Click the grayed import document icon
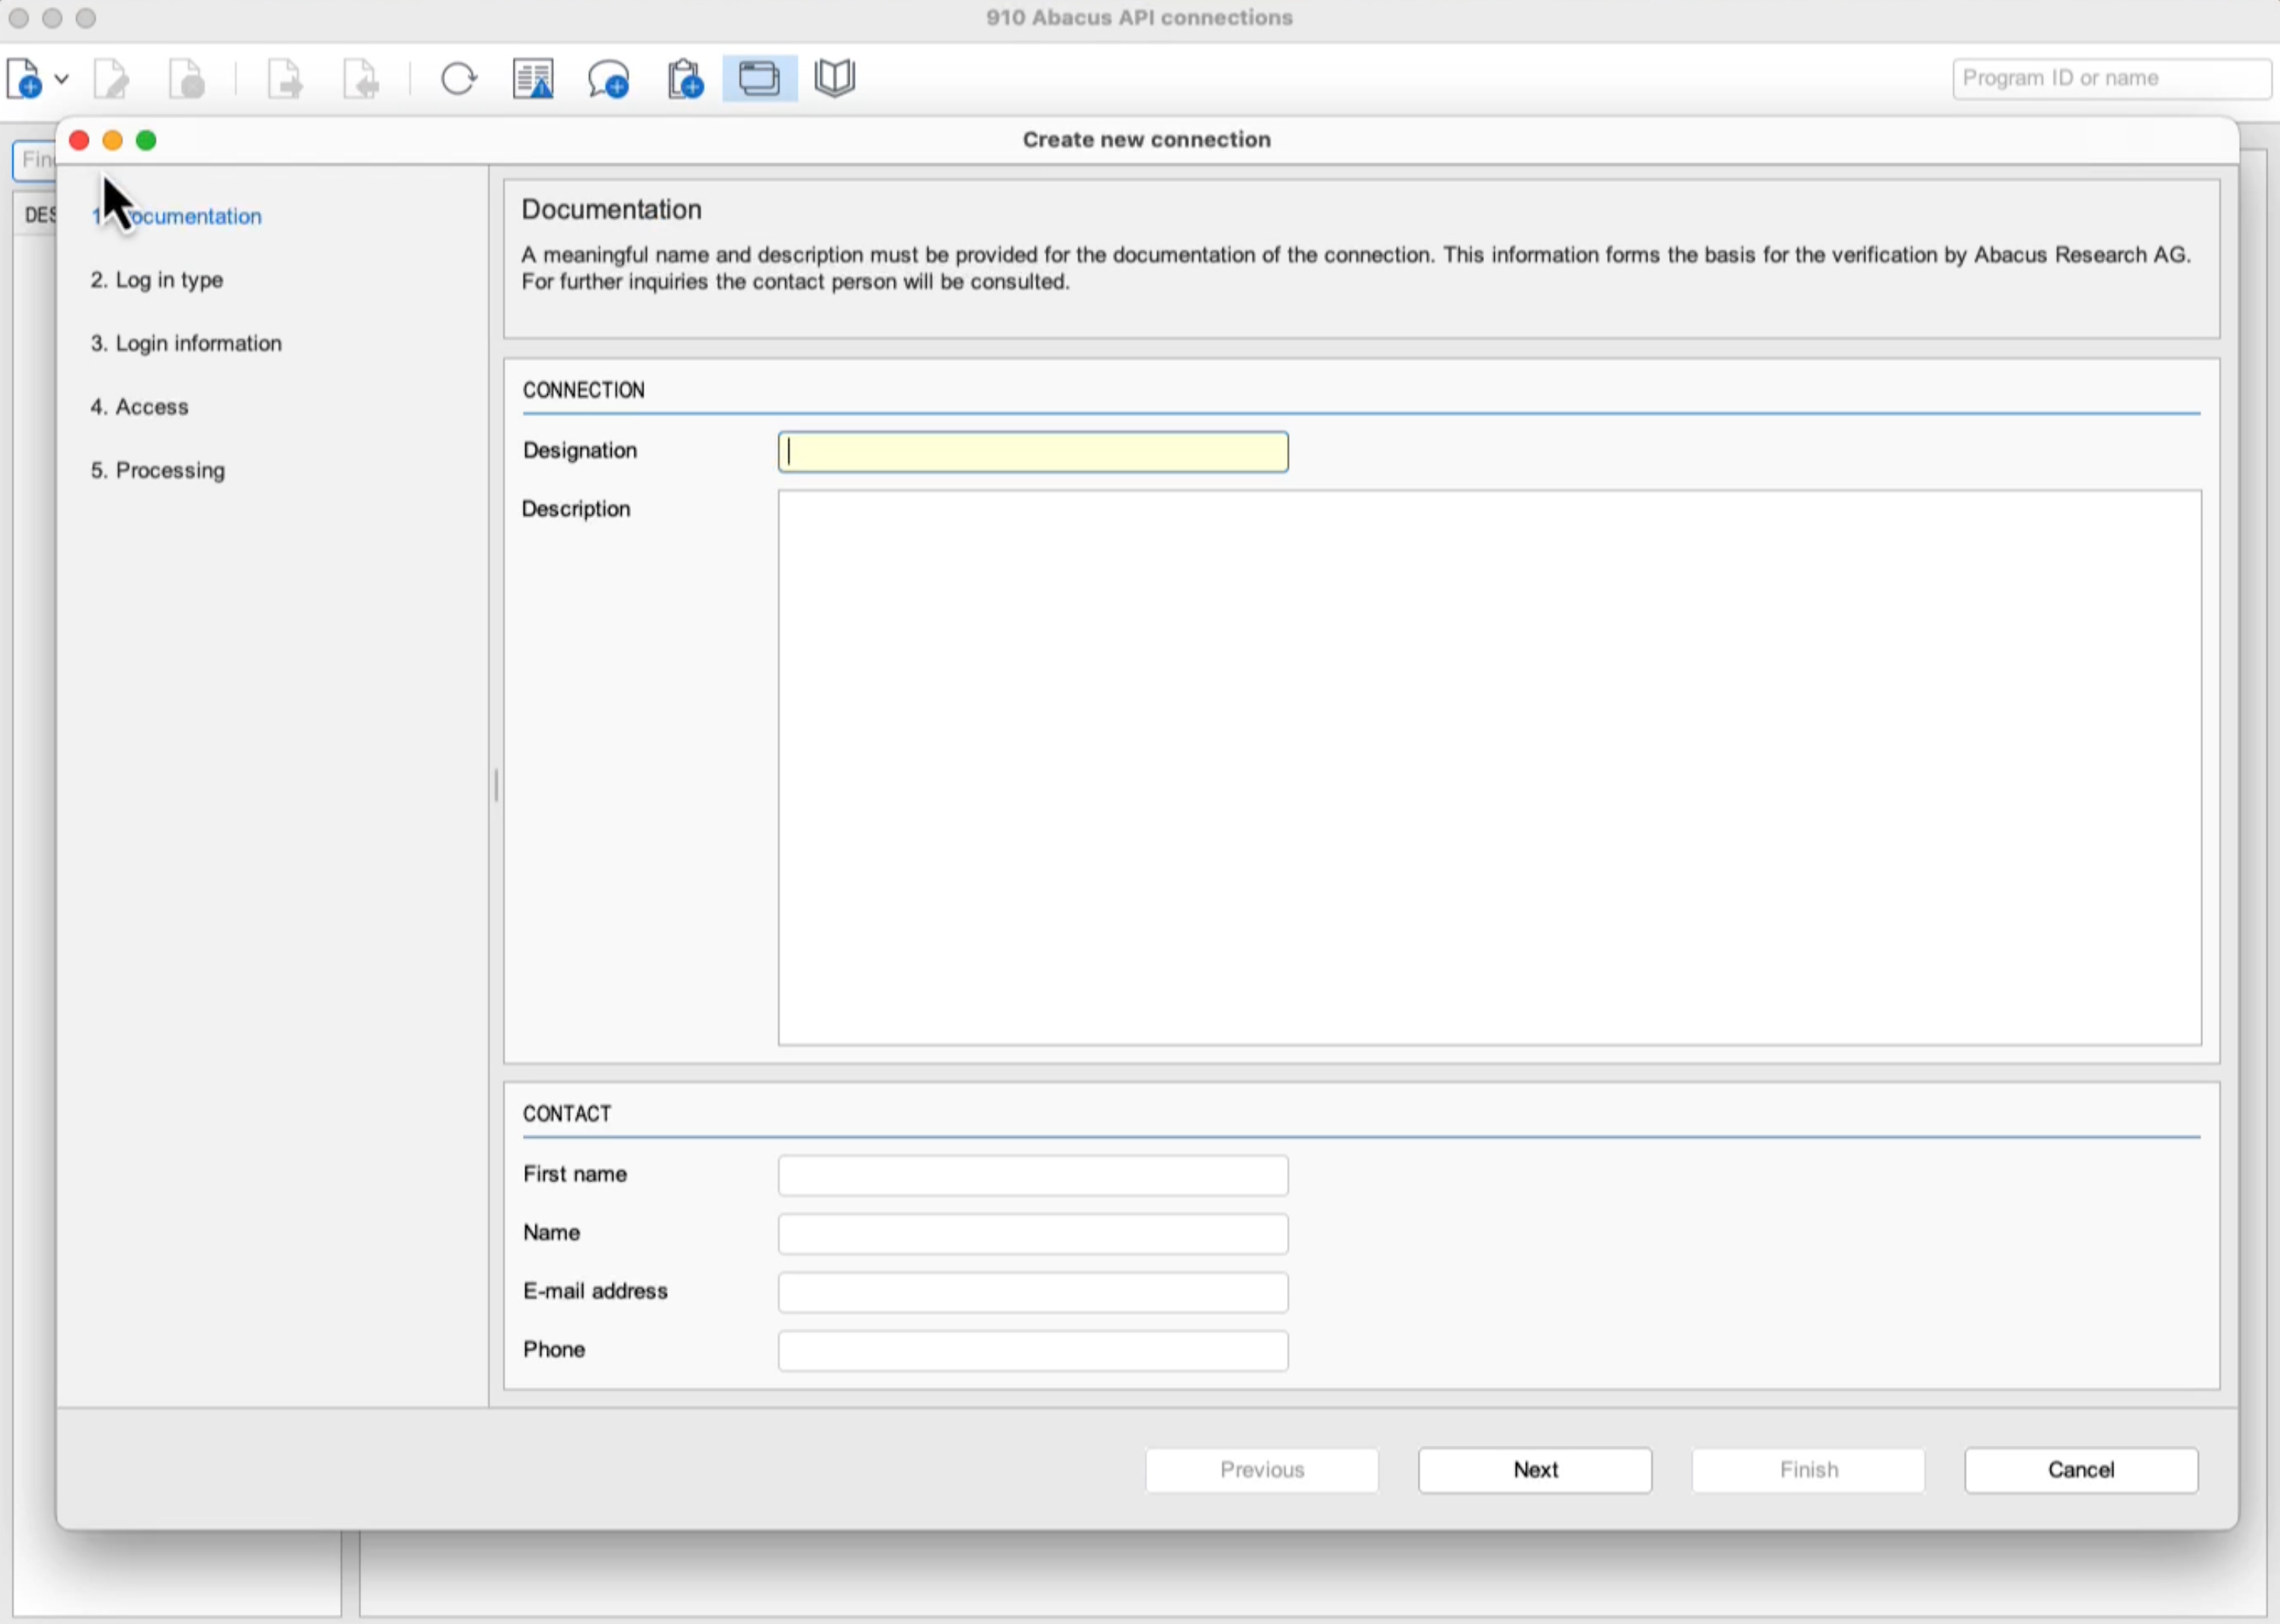The height and width of the screenshot is (1624, 2280). 361,78
